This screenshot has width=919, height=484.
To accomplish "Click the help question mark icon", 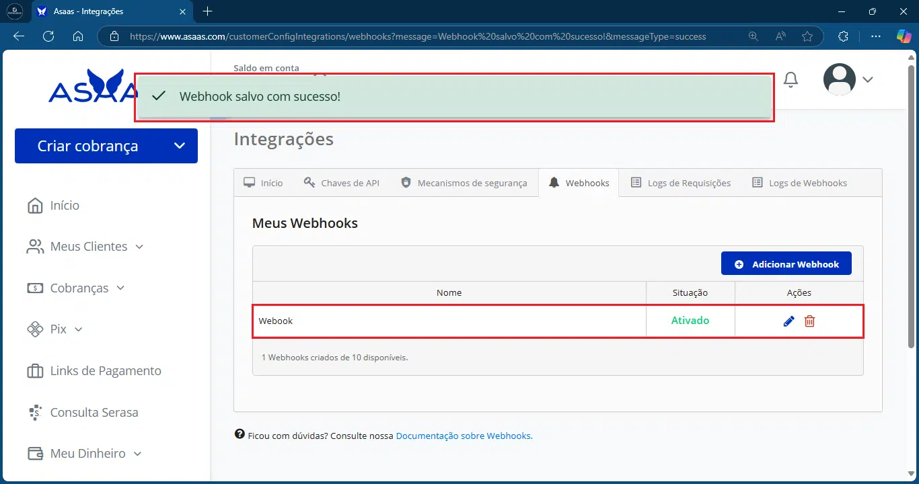I will click(240, 435).
